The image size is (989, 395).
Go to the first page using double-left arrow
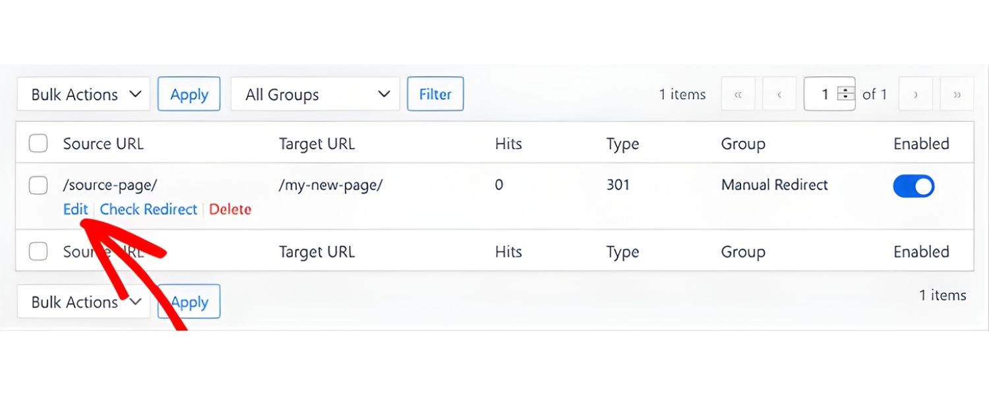[x=738, y=94]
